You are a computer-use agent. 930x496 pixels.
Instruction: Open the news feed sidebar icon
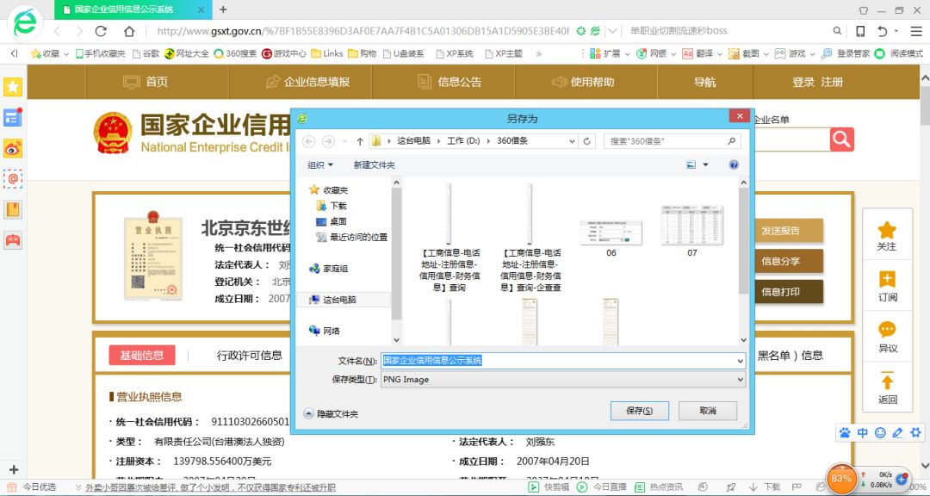tap(12, 117)
